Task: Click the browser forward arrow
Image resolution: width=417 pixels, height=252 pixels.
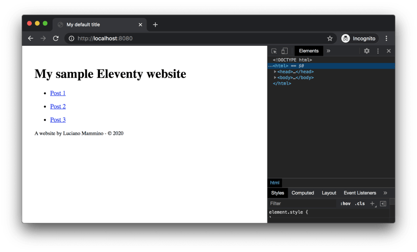Action: click(x=43, y=38)
